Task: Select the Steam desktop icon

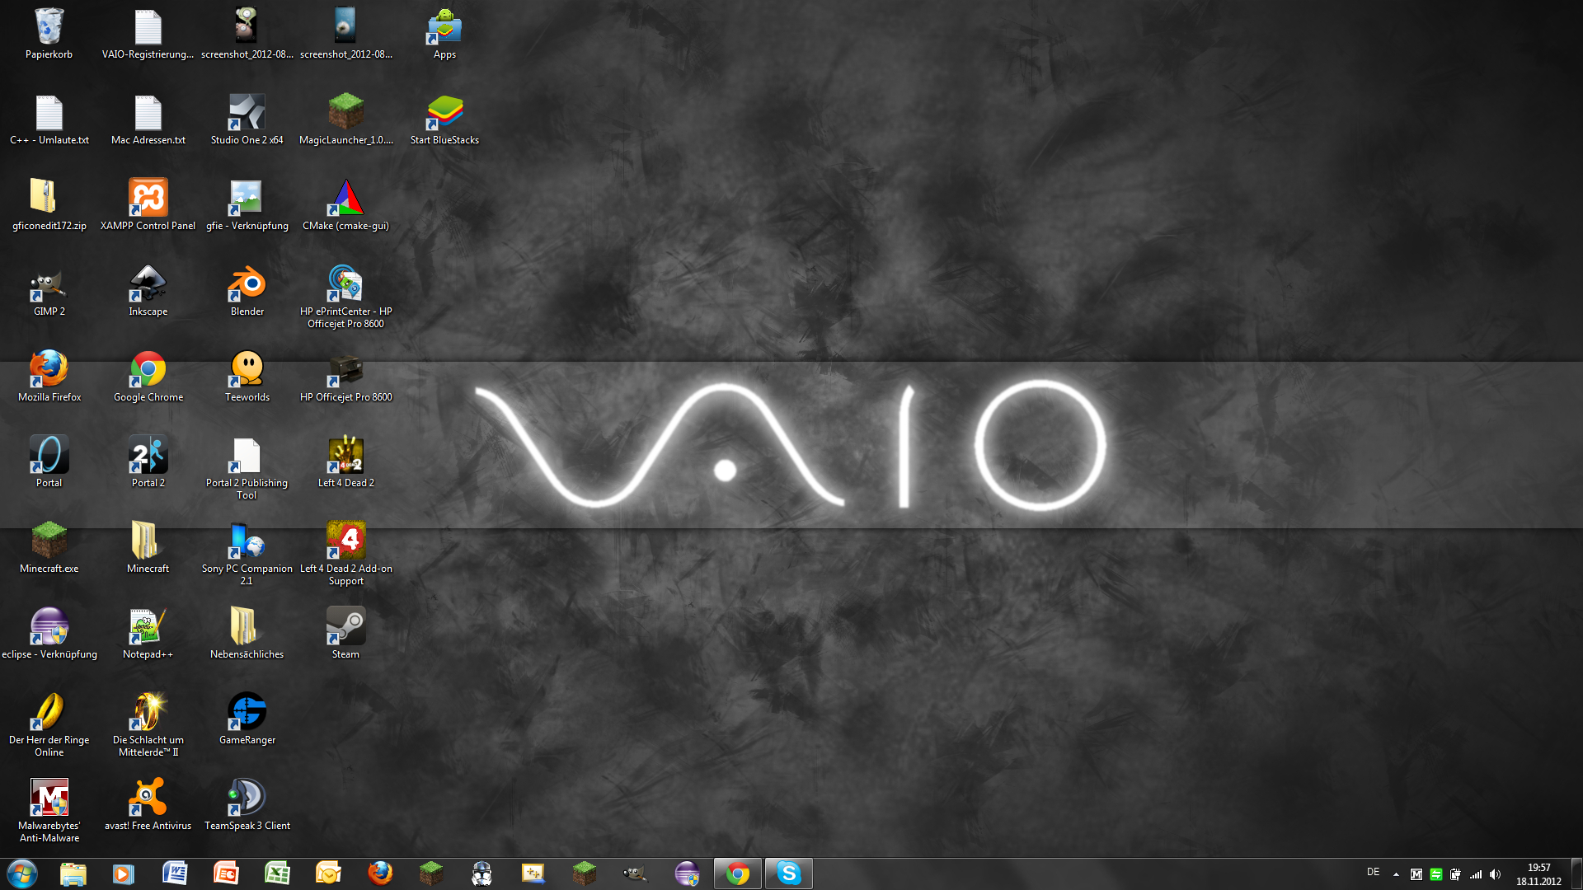Action: [345, 627]
